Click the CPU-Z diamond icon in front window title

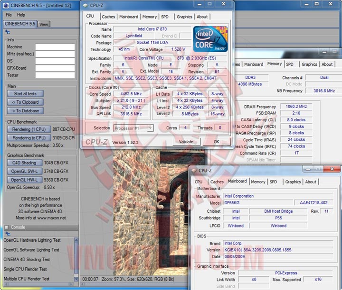pos(85,5)
